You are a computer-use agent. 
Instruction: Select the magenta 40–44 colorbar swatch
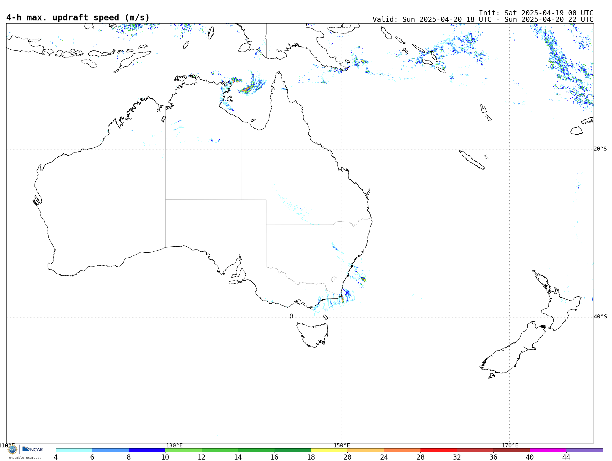click(x=548, y=450)
